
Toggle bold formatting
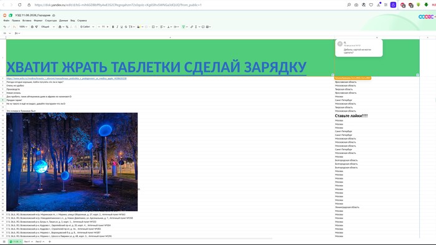[x=113, y=27]
